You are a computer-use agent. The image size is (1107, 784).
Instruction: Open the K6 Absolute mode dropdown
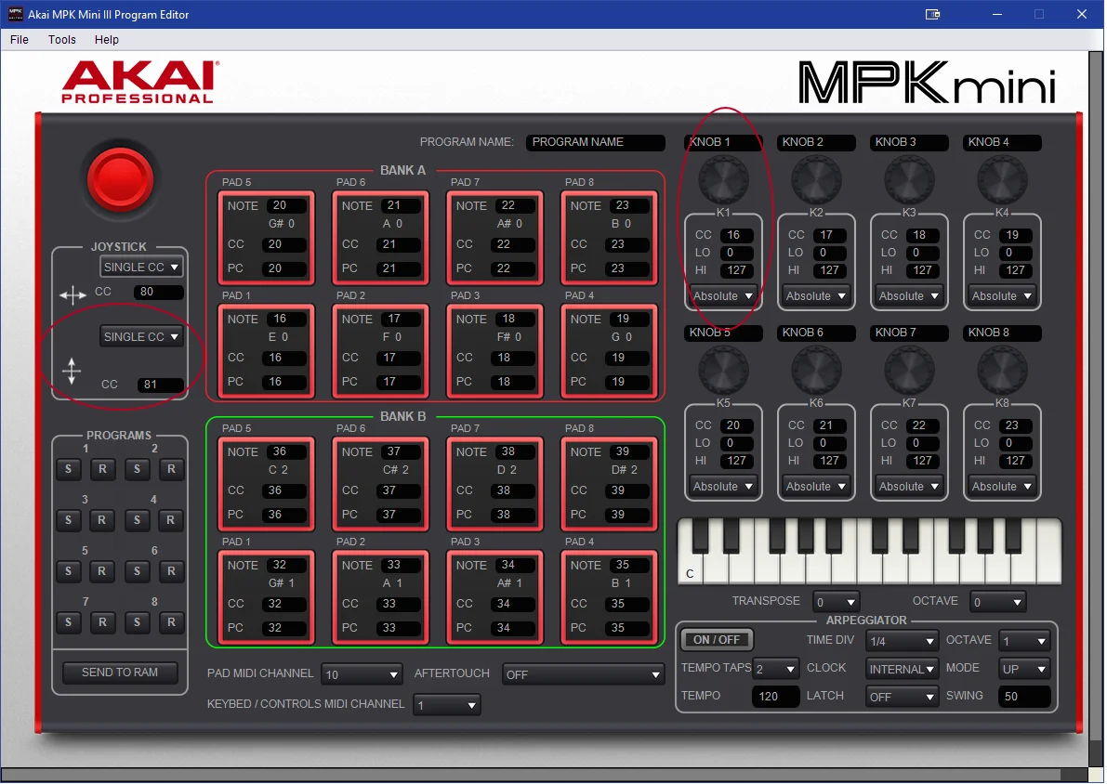pos(816,487)
